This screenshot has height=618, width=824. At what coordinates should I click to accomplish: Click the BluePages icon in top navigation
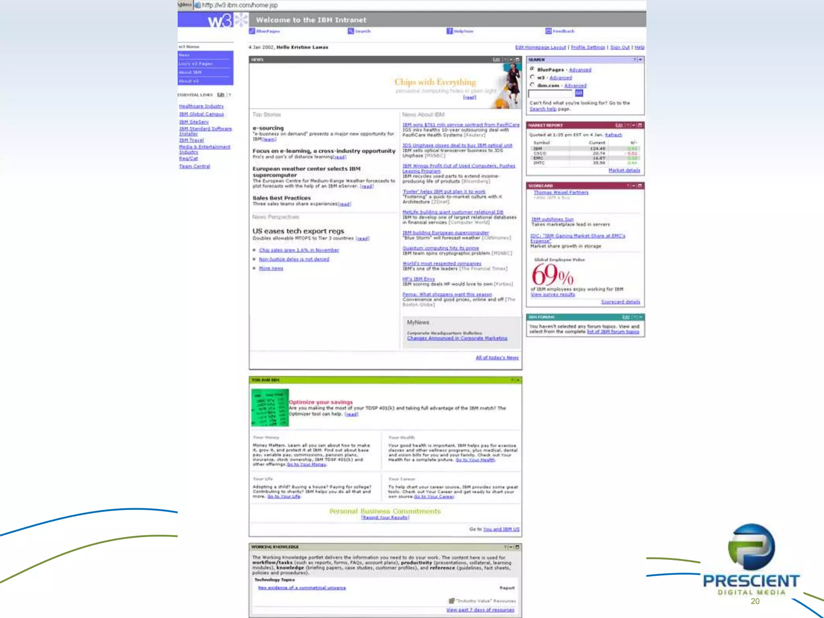click(252, 31)
